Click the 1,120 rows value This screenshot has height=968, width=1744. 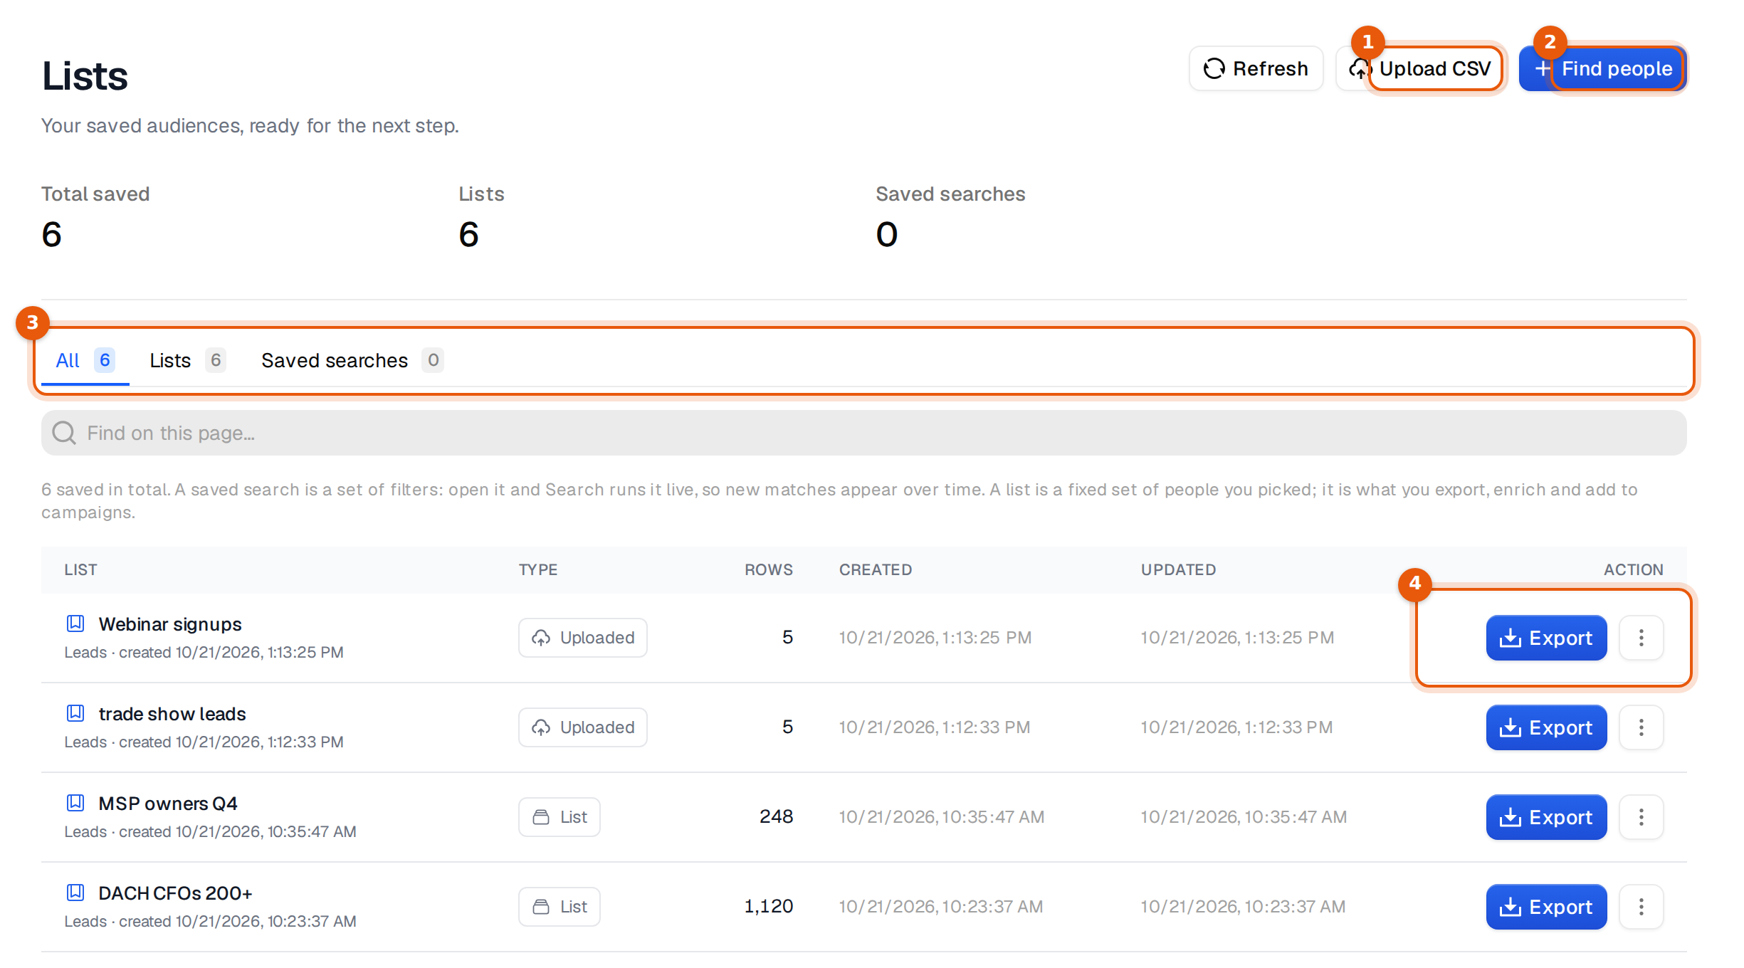pyautogui.click(x=769, y=906)
